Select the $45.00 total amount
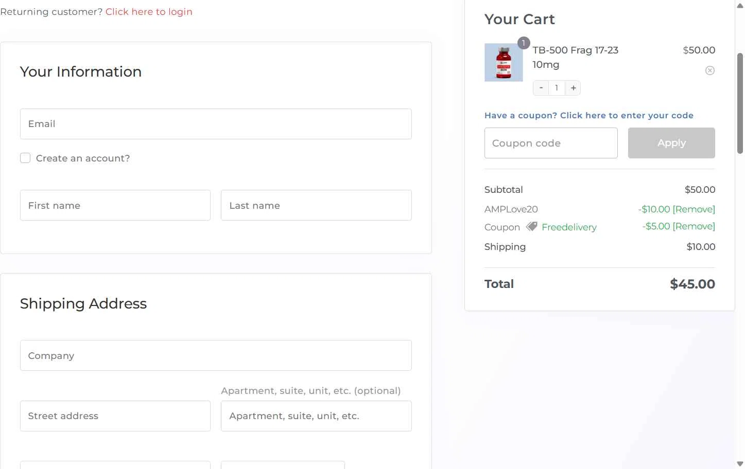 point(692,284)
